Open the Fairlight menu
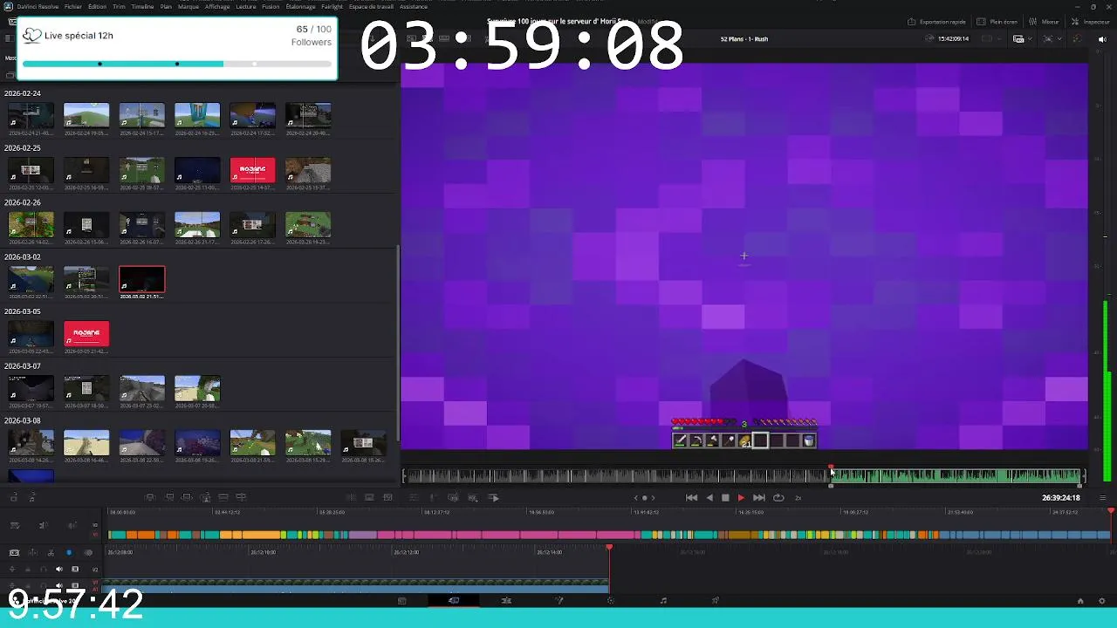 click(332, 7)
